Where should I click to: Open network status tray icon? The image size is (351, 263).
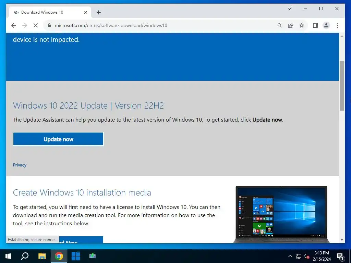coord(299,256)
